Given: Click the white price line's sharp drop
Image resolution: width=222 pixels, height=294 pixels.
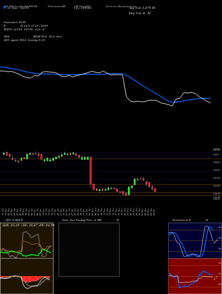Looking at the screenshot, I should pos(125,86).
